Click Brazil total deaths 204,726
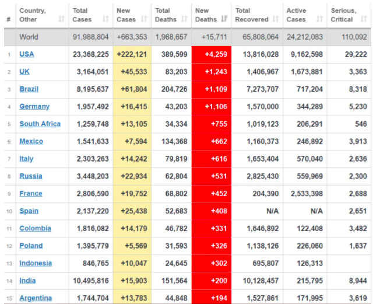 [x=174, y=89]
